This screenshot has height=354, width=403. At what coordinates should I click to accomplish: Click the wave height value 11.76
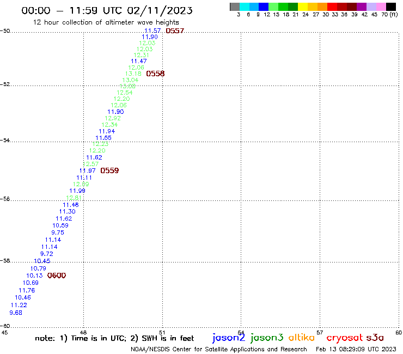(x=27, y=290)
